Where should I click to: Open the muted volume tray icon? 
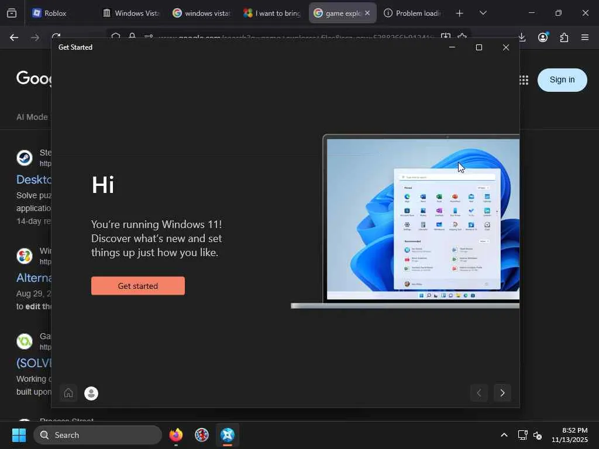[x=538, y=435]
